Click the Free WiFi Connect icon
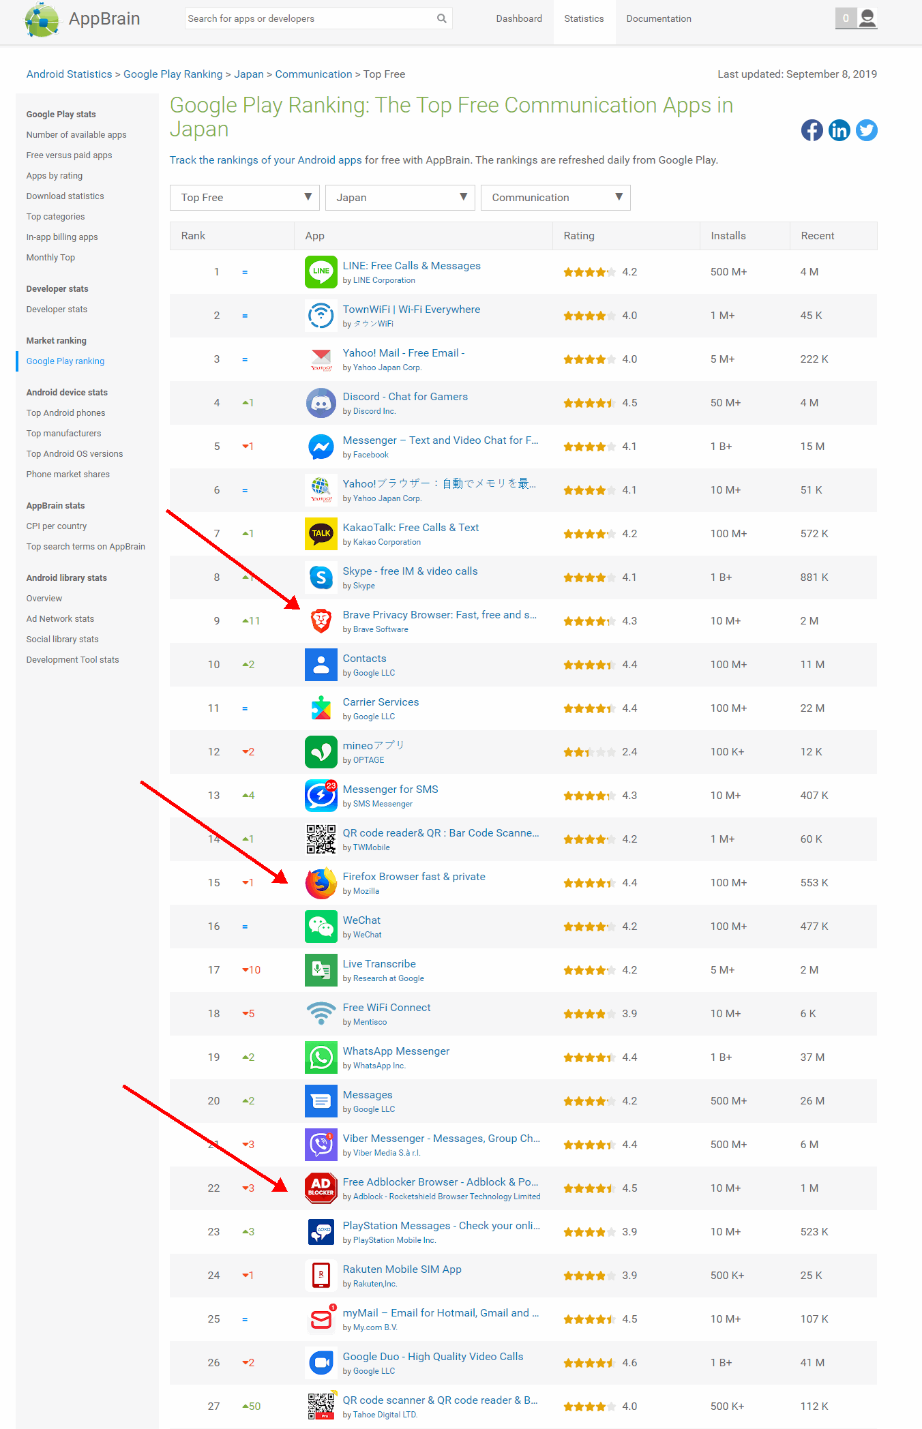 [x=321, y=1014]
